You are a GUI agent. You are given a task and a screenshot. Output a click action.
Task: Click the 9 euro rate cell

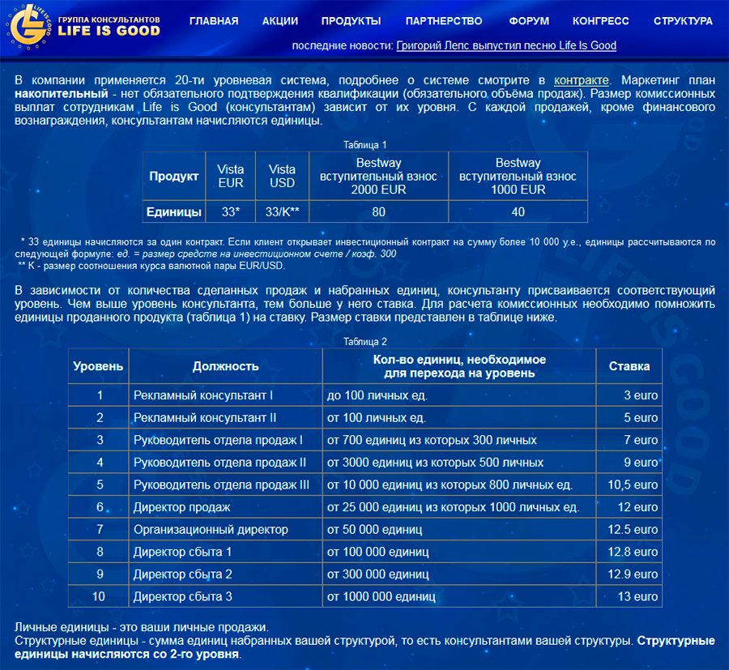629,462
